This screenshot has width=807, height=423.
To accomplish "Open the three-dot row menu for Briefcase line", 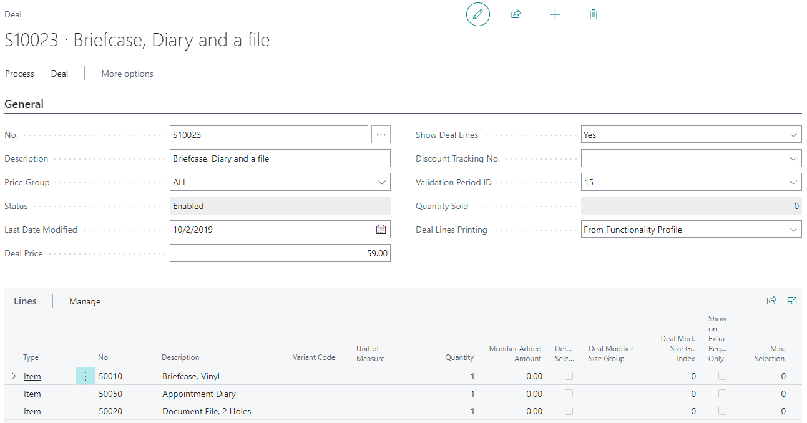I will tap(86, 376).
